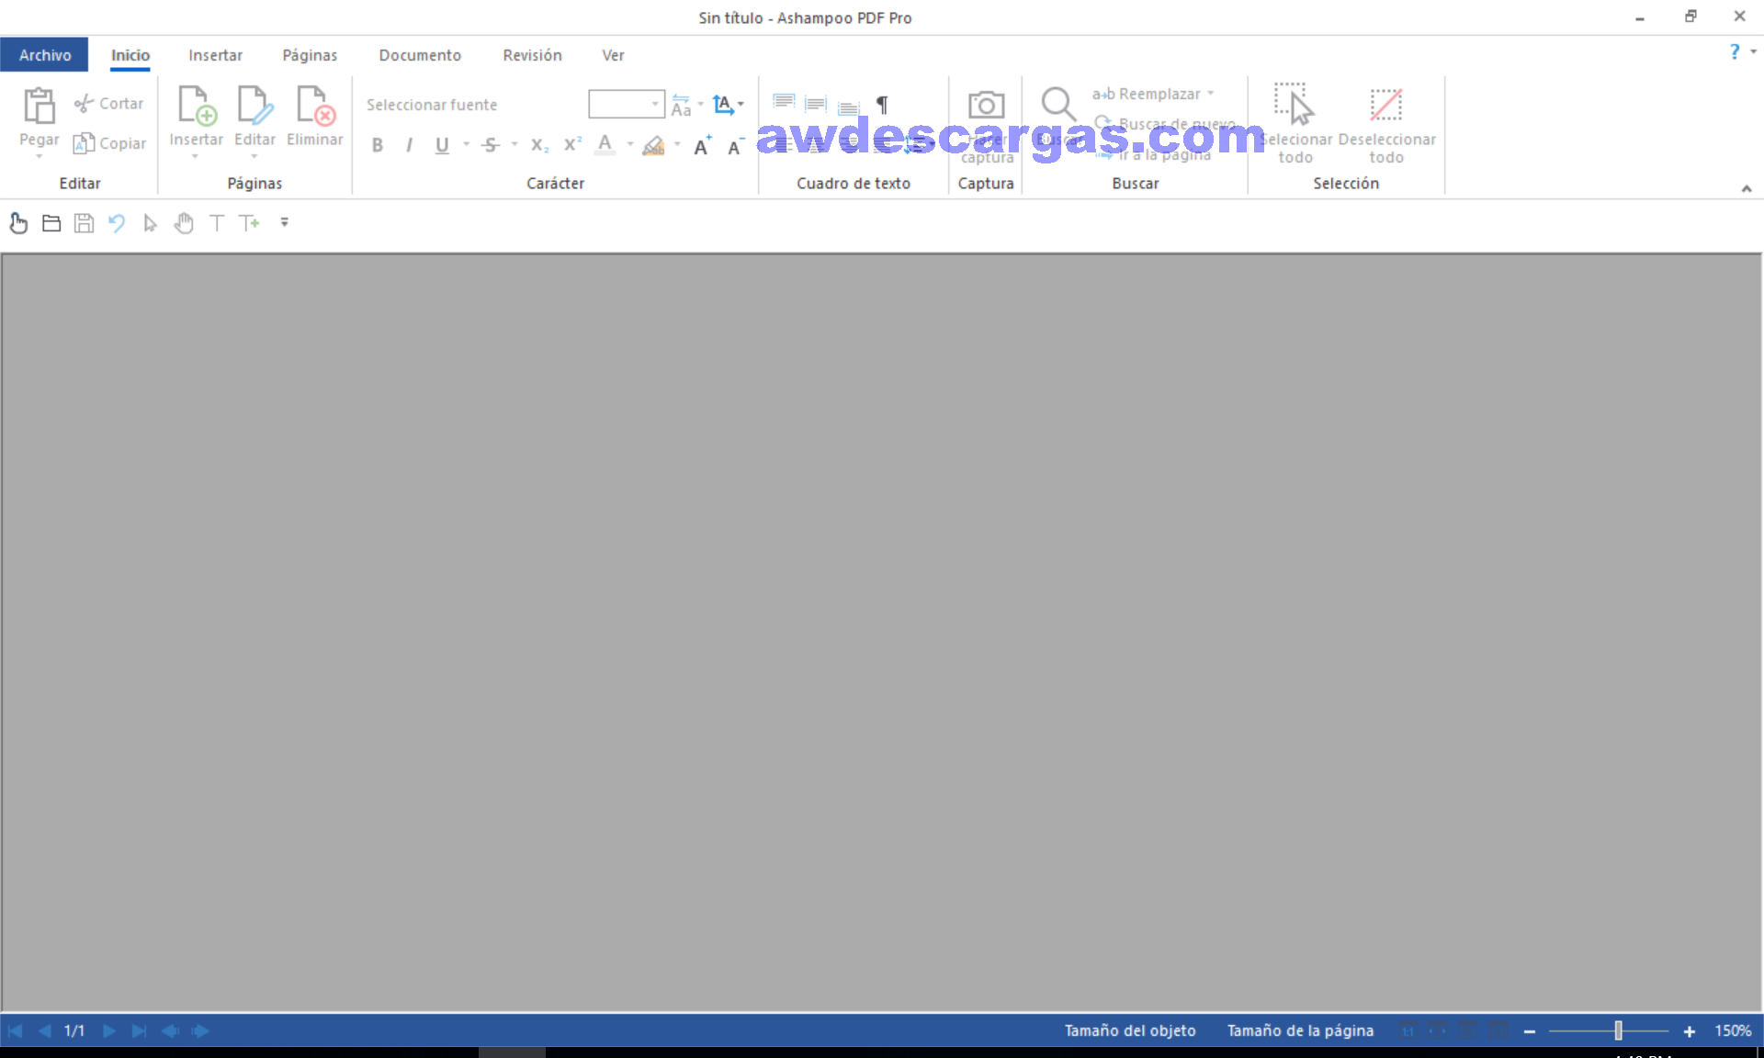This screenshot has height=1058, width=1764.
Task: Toggle italic formatting
Action: point(409,145)
